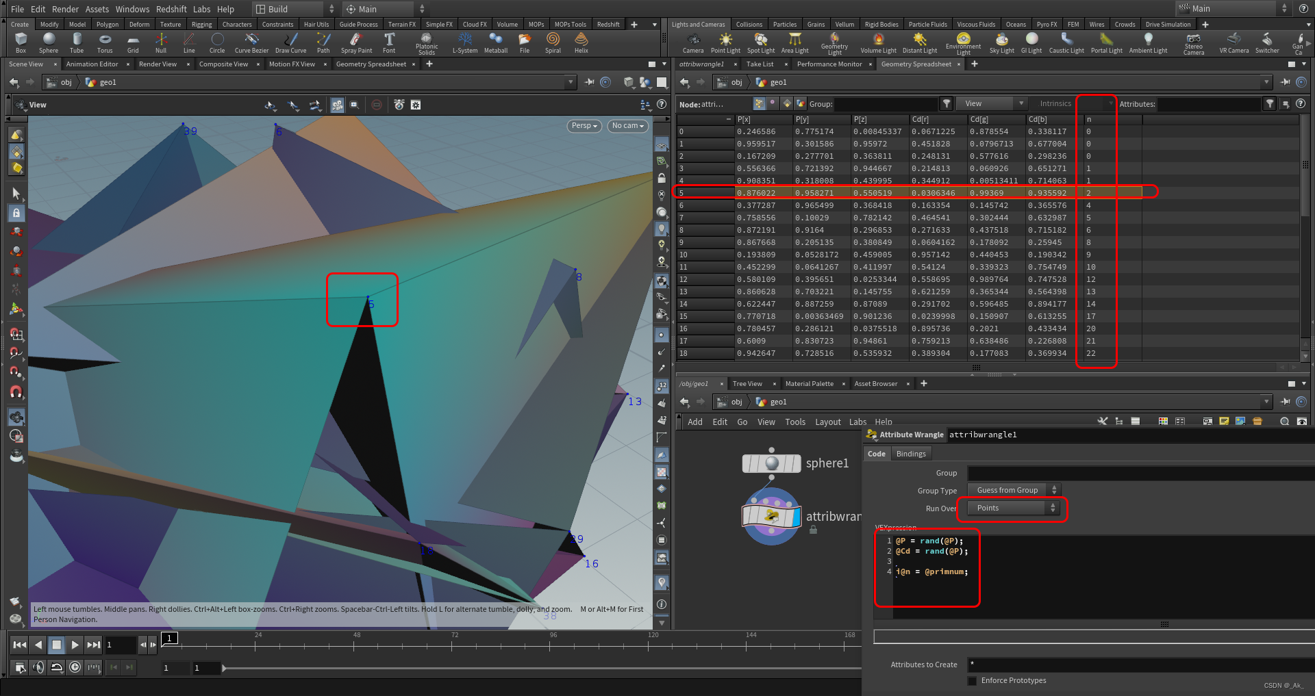Image resolution: width=1315 pixels, height=696 pixels.
Task: Add a Distant Light to the scene
Action: pyautogui.click(x=919, y=42)
